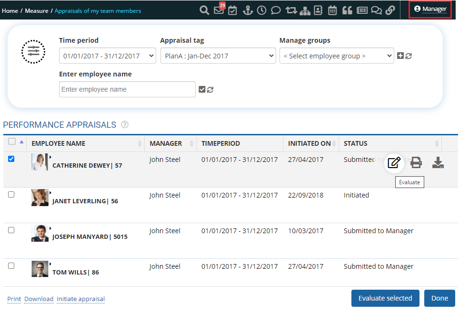Select the org chart icon in the toolbar
Screen dimensions: 459x312
click(x=305, y=10)
